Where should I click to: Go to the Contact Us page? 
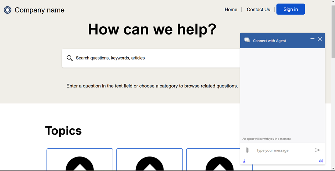click(x=258, y=10)
